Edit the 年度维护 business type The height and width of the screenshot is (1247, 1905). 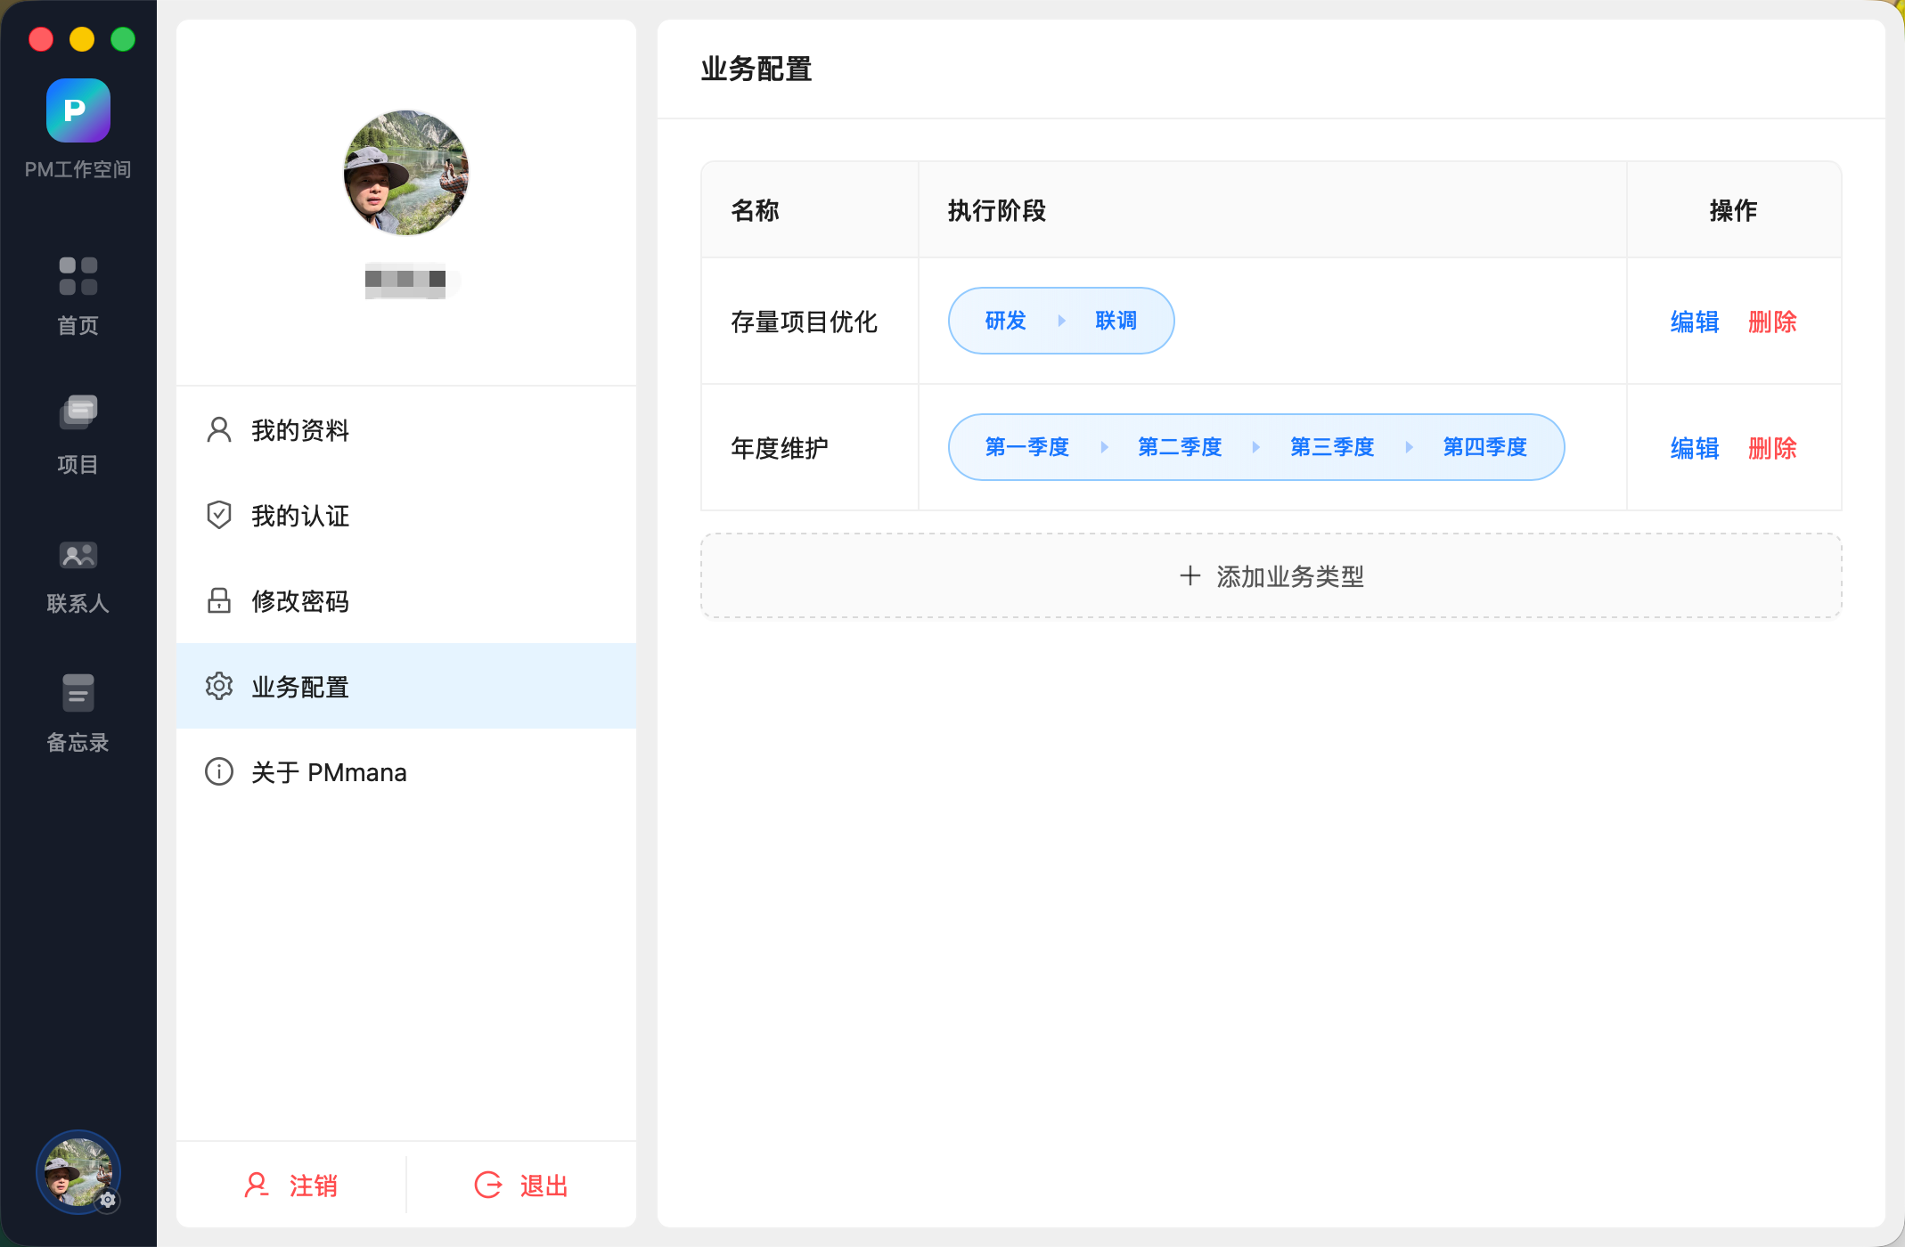[x=1695, y=448]
